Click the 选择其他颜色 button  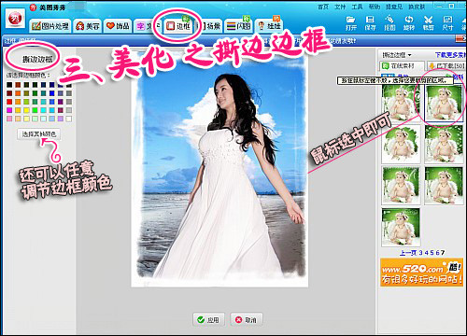point(38,134)
